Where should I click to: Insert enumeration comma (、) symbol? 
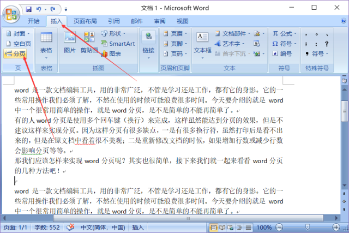pyautogui.click(x=327, y=34)
